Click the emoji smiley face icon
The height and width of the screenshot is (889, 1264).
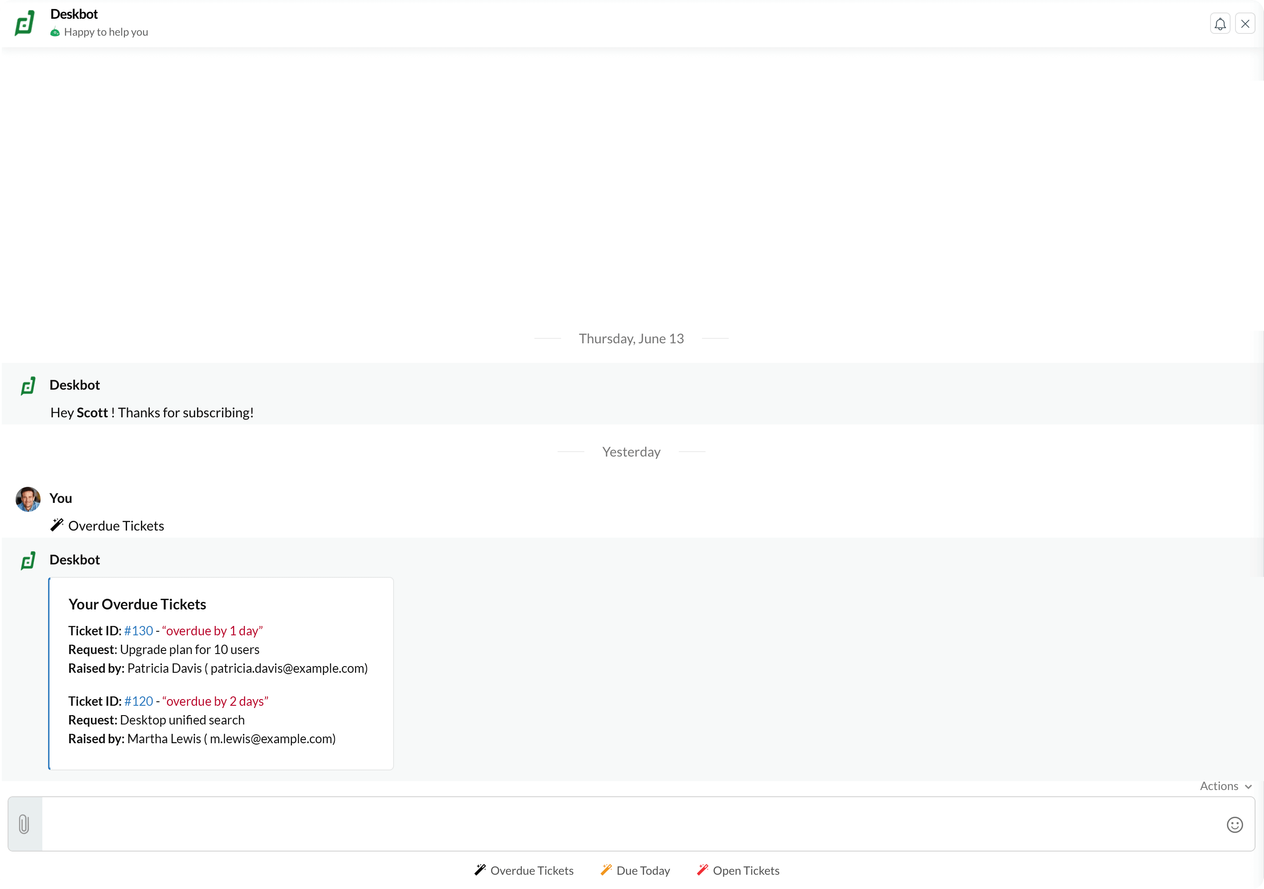click(x=1234, y=823)
